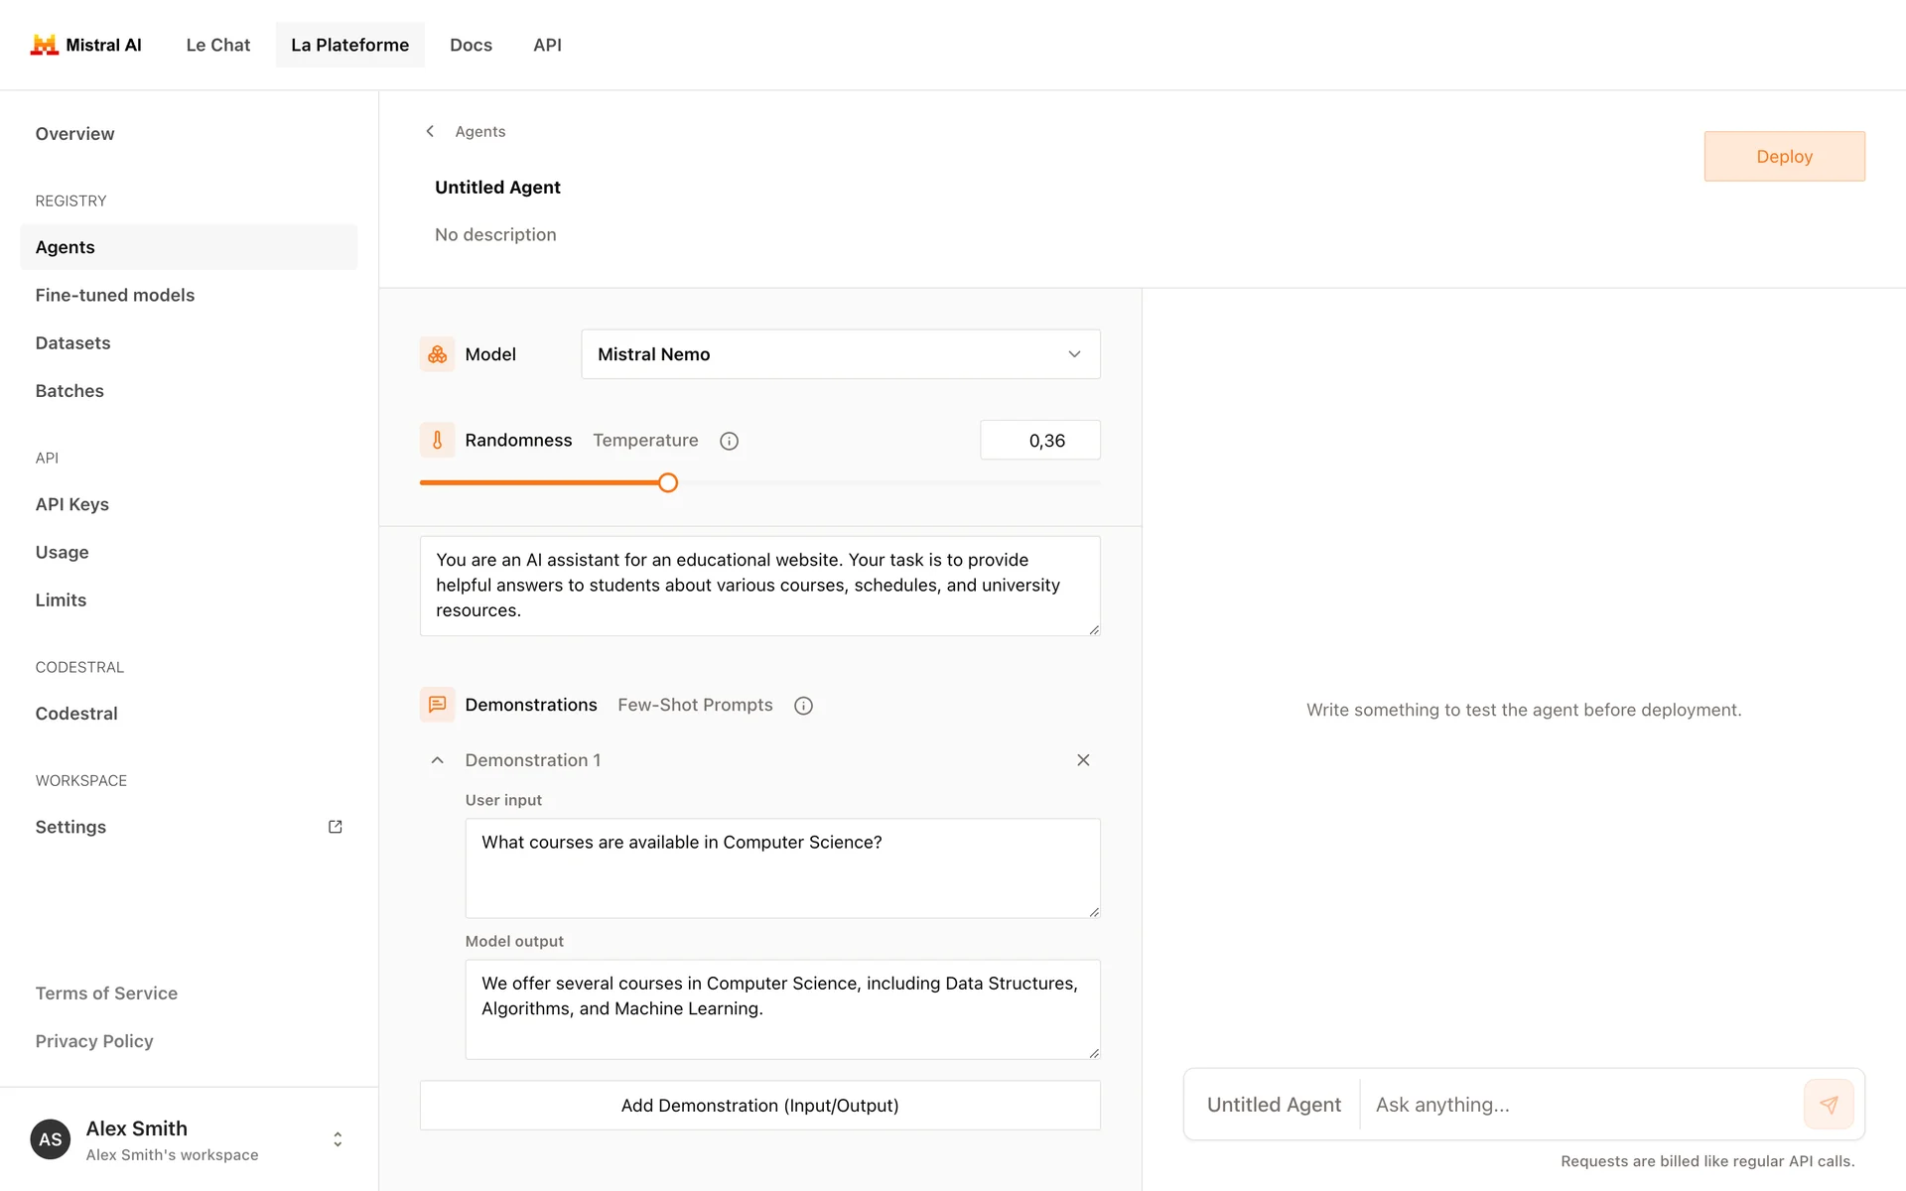Click the Temperature info icon
The width and height of the screenshot is (1906, 1191).
729,441
